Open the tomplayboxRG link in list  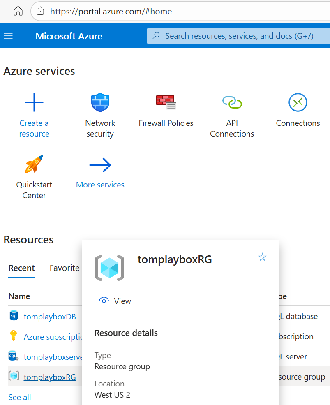50,377
